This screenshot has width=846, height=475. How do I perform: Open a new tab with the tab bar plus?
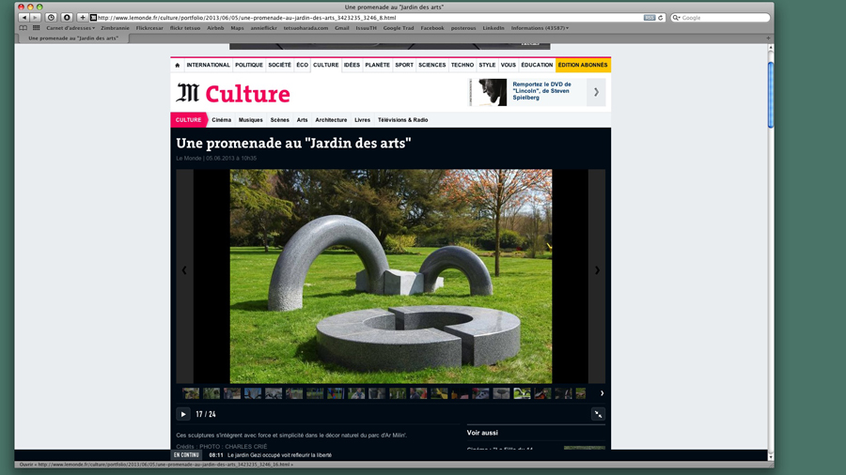(768, 38)
